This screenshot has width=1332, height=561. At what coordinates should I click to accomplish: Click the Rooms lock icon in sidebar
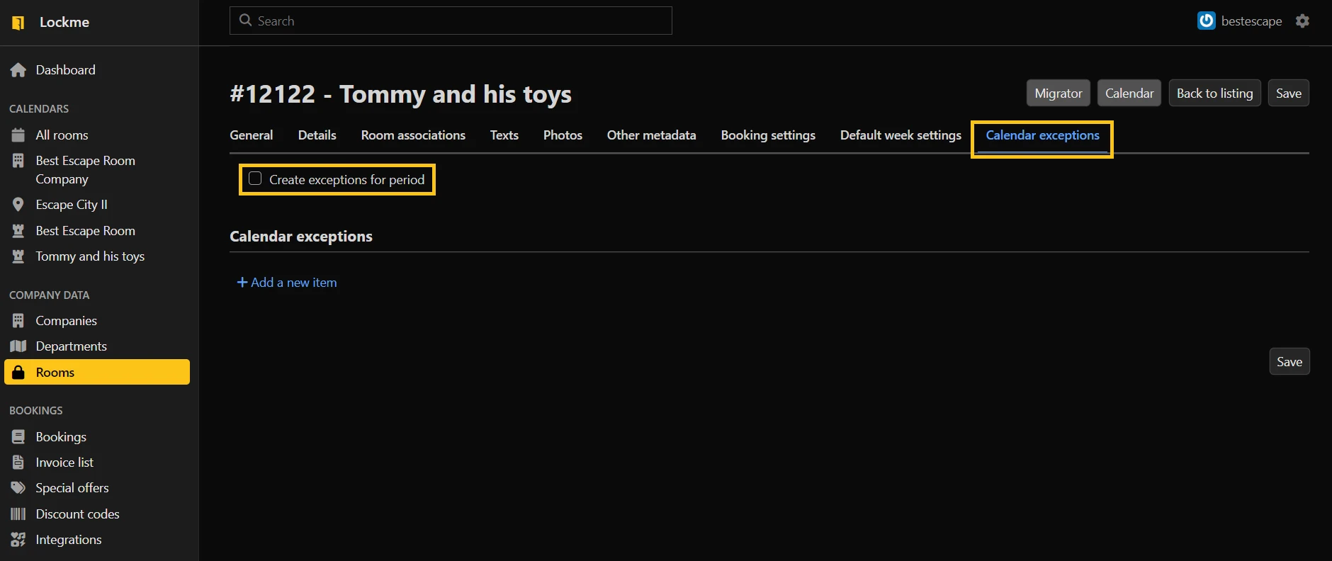coord(18,373)
